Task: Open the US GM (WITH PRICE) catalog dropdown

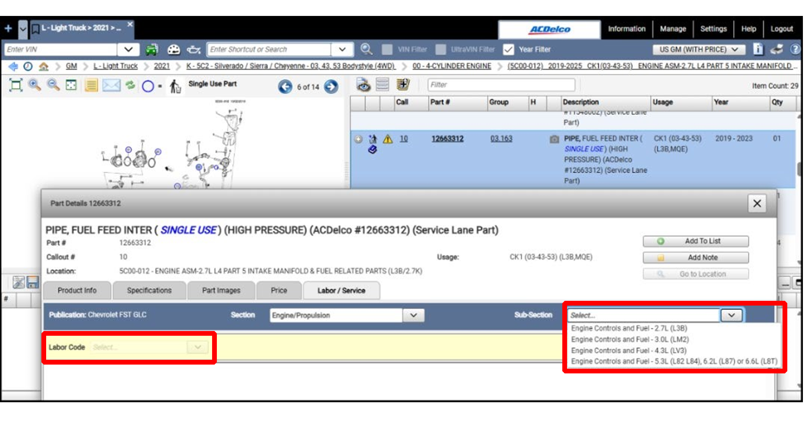Action: (x=698, y=50)
